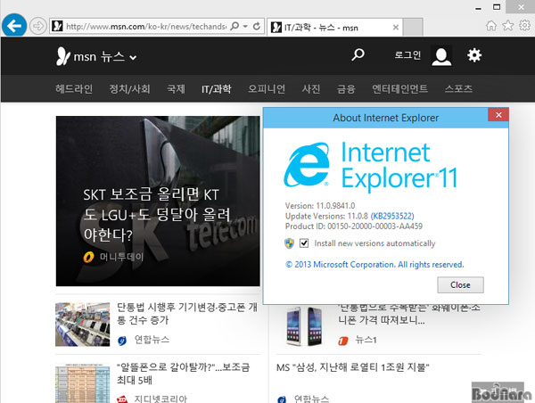Open the 스포츠 section
Image resolution: width=535 pixels, height=403 pixels.
(x=458, y=89)
